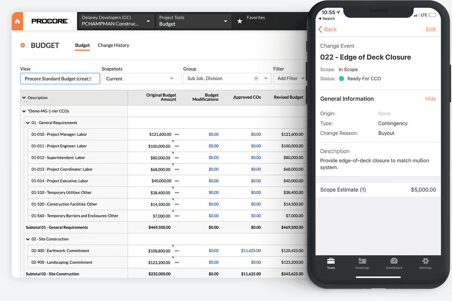Open Settings from the mobile navigation bar
The image size is (452, 301).
[425, 263]
